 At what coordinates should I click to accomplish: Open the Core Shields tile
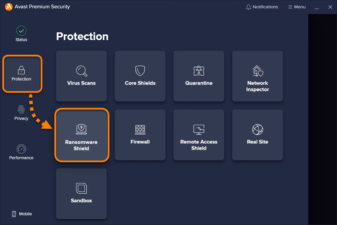pyautogui.click(x=140, y=76)
